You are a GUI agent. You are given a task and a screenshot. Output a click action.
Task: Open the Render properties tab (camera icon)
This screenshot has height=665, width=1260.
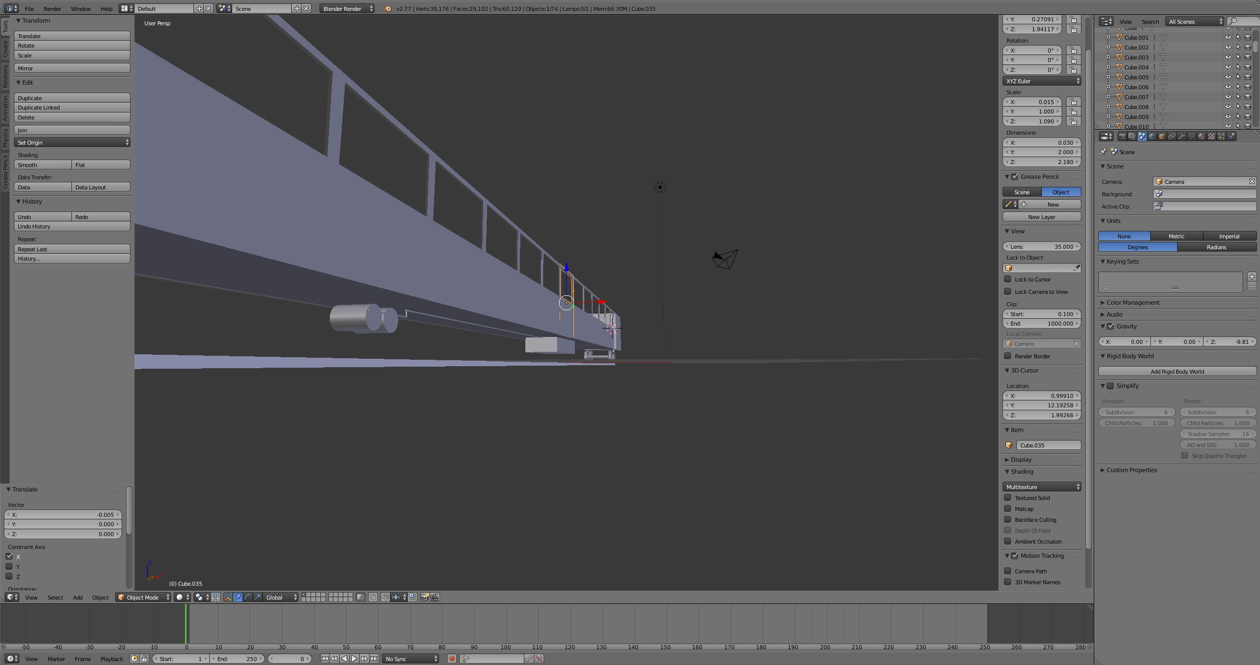click(x=1122, y=136)
